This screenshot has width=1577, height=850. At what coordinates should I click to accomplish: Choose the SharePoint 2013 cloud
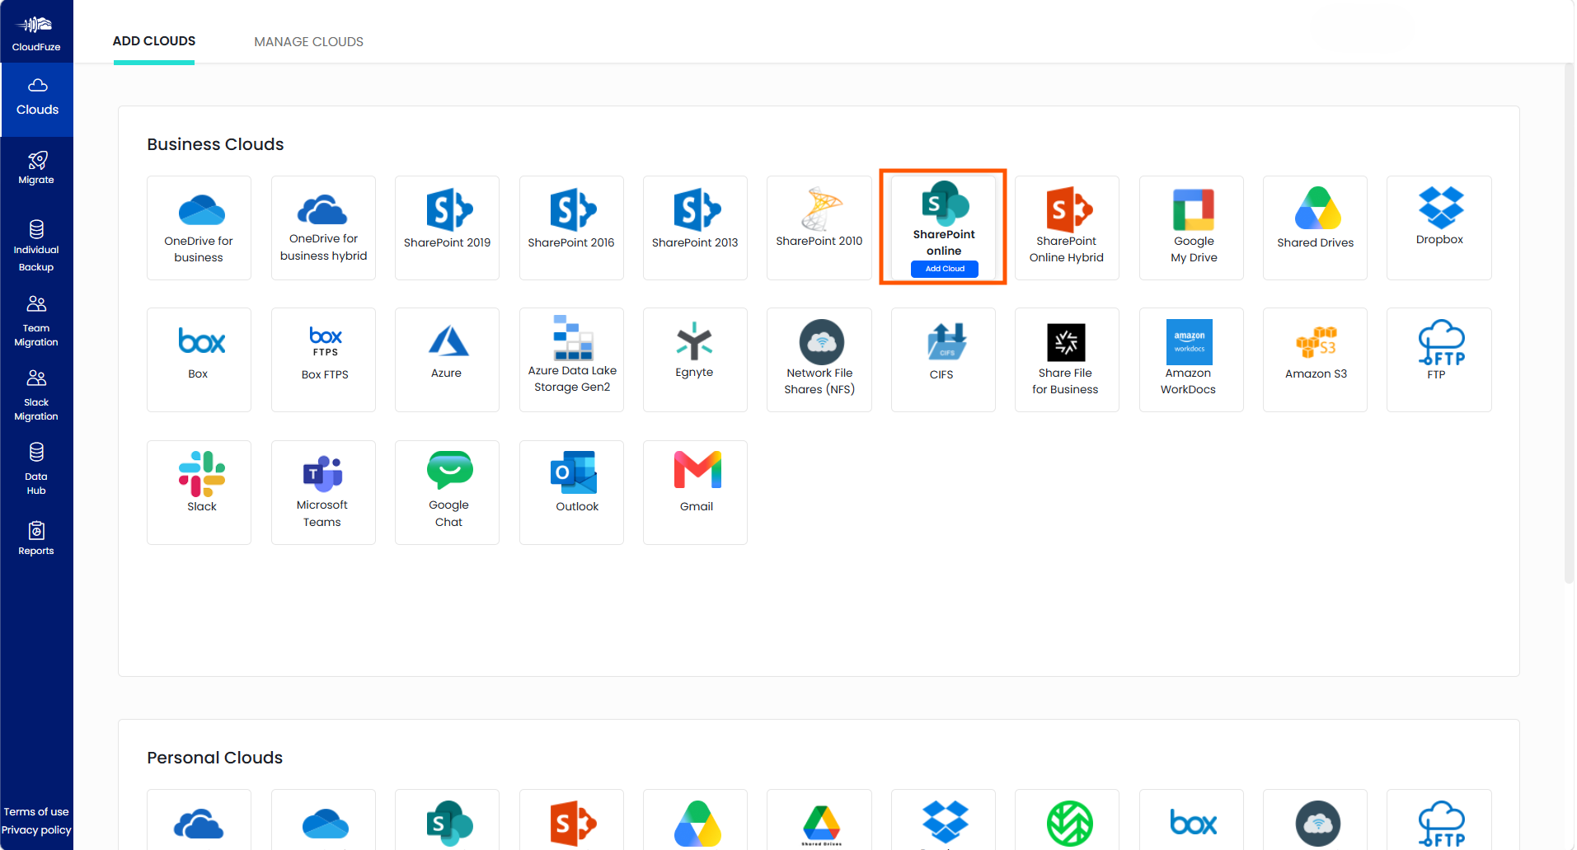click(695, 228)
